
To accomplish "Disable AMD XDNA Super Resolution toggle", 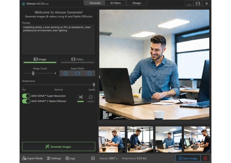I will pos(26,96).
